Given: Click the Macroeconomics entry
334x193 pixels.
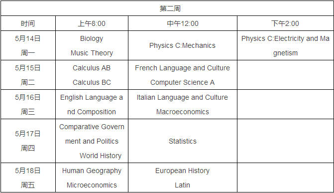Looking at the screenshot, I should (183, 112).
